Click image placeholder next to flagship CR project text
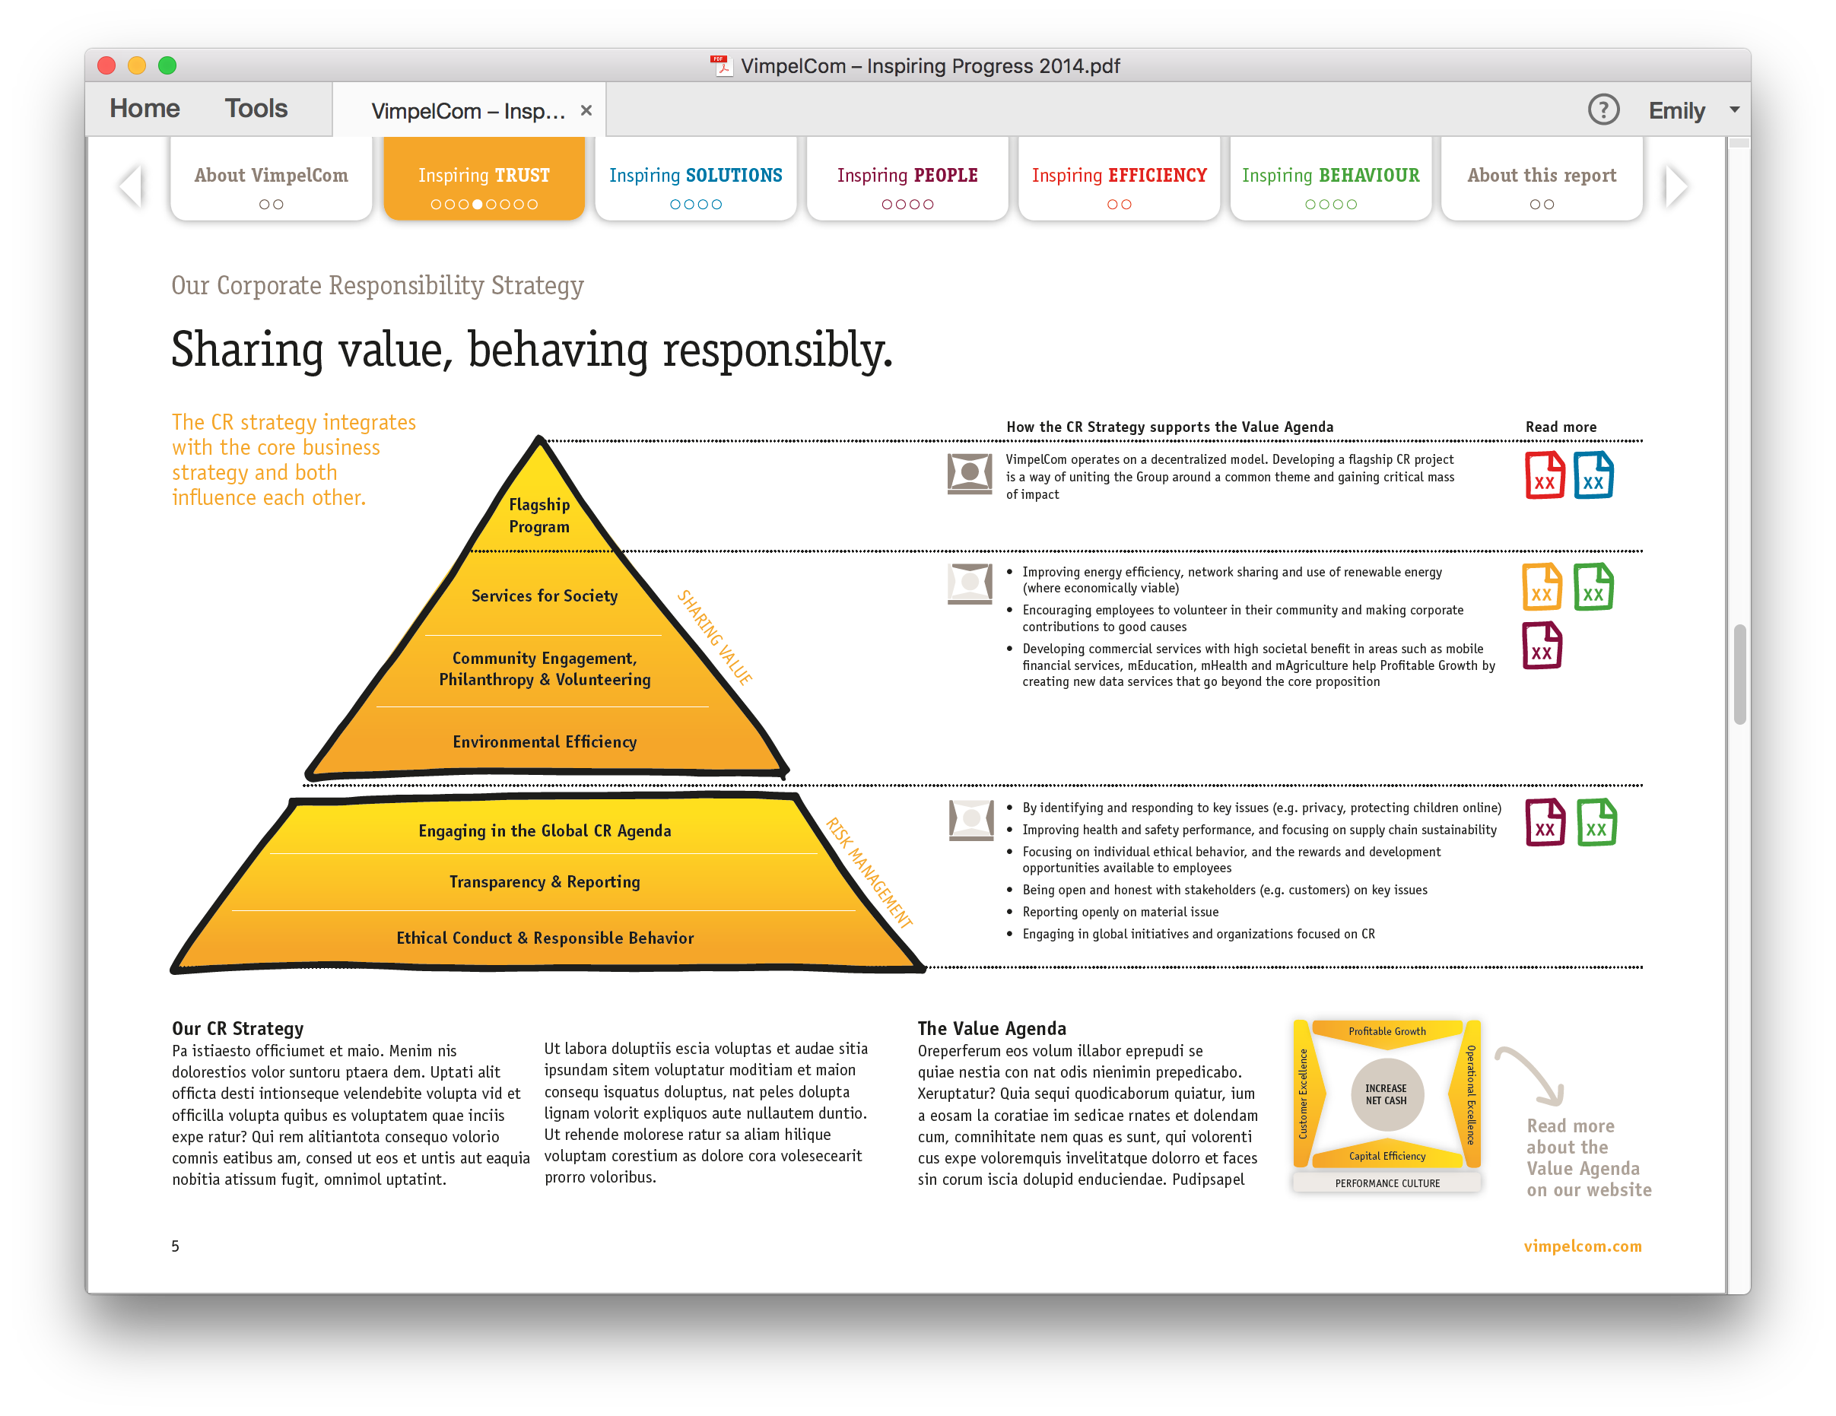1836x1416 pixels. point(969,474)
